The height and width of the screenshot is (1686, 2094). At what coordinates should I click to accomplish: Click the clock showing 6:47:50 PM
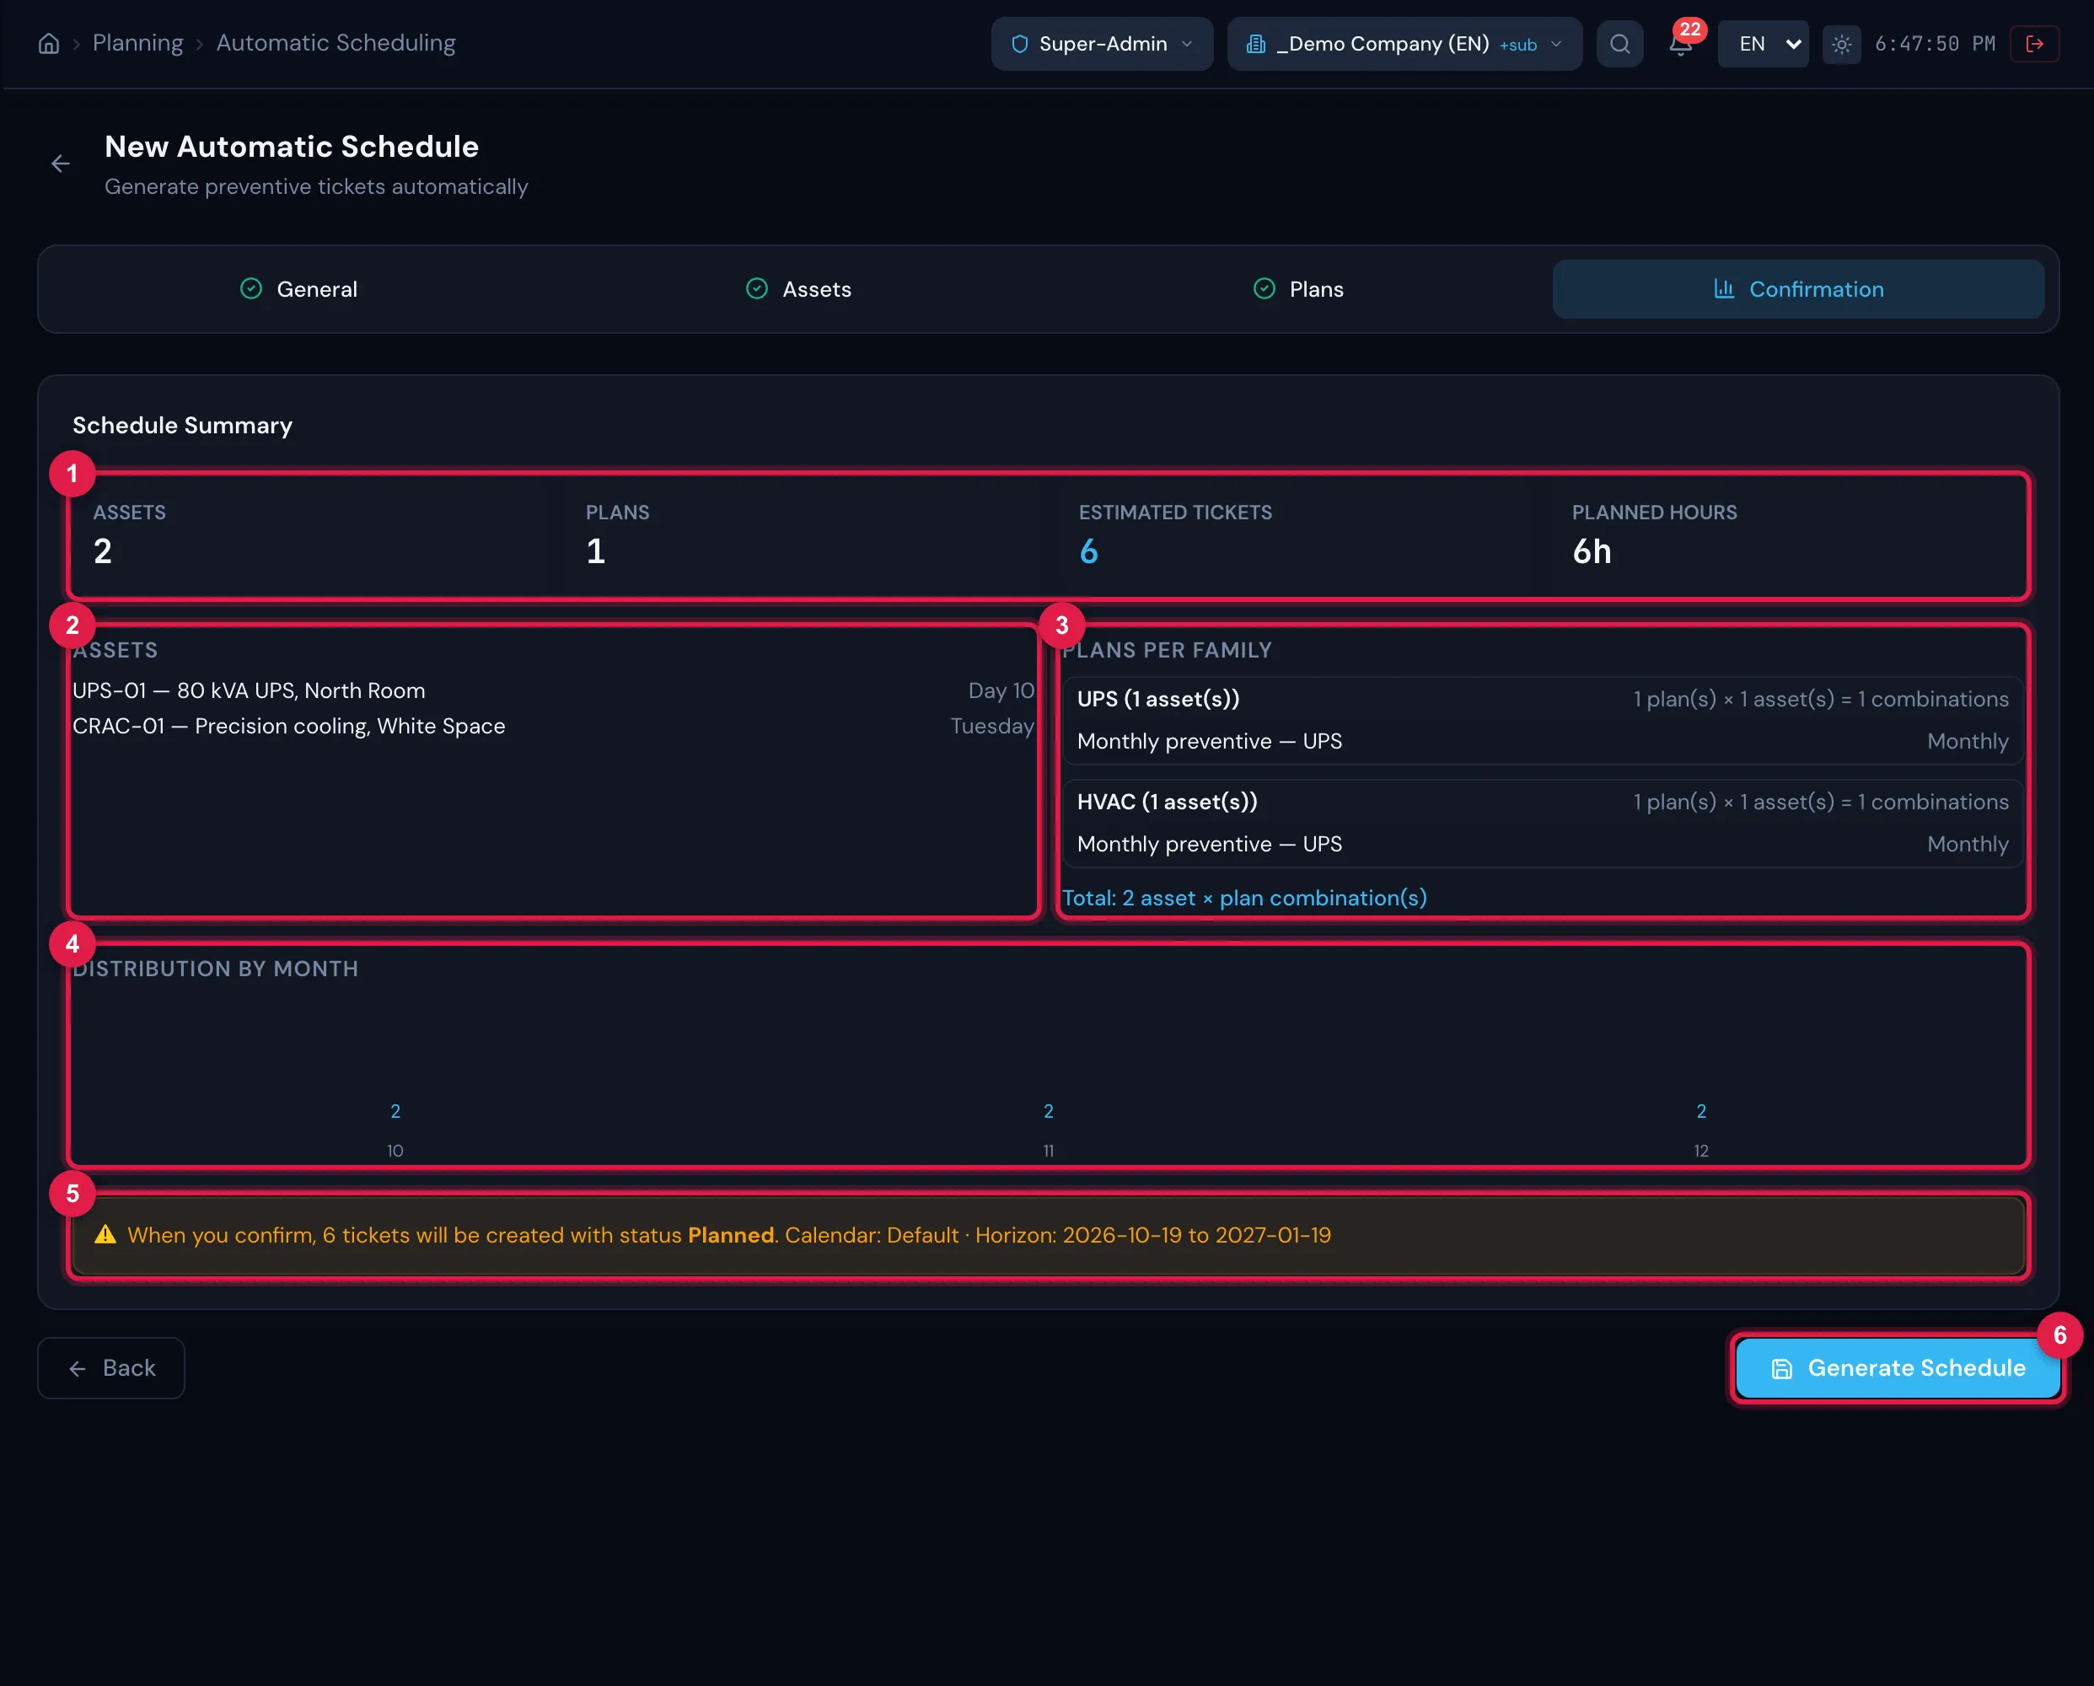coord(1935,44)
